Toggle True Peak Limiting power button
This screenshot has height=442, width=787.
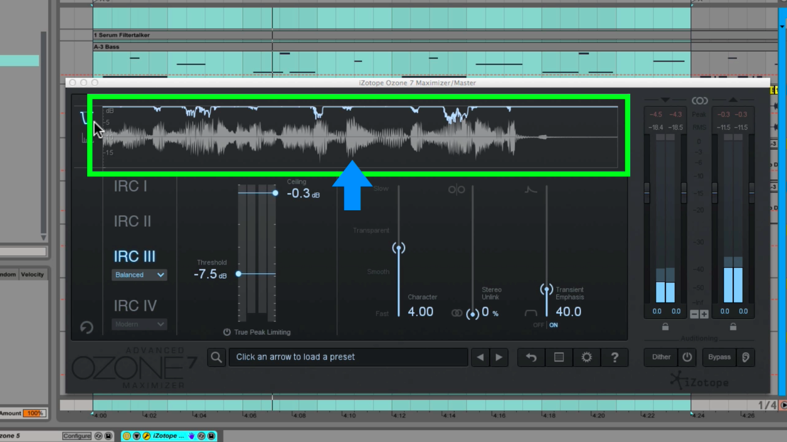click(x=227, y=332)
